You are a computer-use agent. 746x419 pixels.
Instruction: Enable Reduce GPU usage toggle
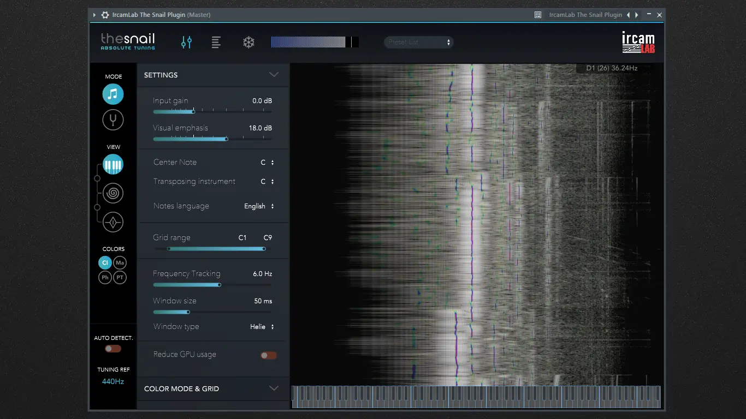(x=268, y=355)
